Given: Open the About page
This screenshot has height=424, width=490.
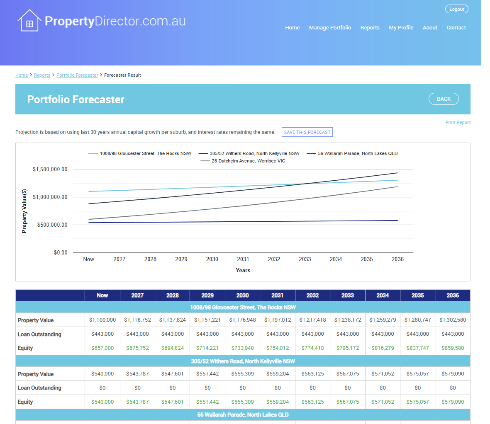Looking at the screenshot, I should (430, 28).
